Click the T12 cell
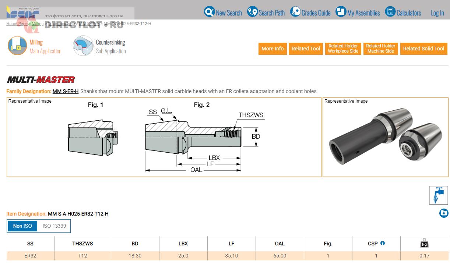 (82, 256)
